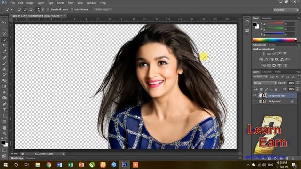Viewport: 301px width, 169px height.
Task: Select the Blur tool
Action: tap(4, 92)
